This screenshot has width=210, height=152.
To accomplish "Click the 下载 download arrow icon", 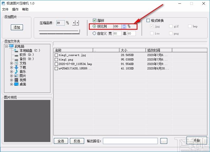I will 16,67.
